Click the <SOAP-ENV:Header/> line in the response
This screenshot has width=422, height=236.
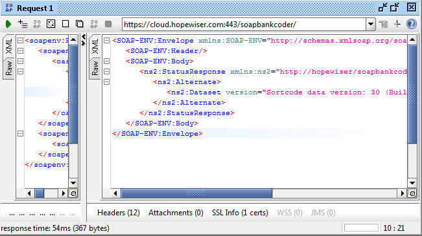[167, 50]
